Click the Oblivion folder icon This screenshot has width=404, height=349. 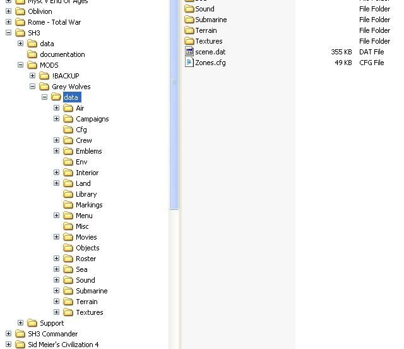tap(20, 11)
